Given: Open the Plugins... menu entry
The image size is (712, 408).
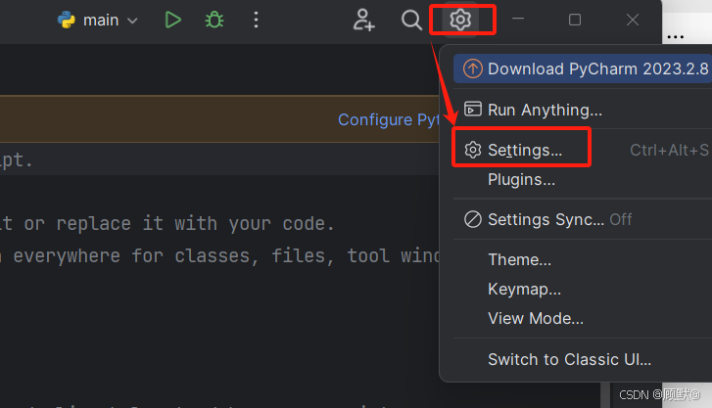Looking at the screenshot, I should [x=521, y=180].
